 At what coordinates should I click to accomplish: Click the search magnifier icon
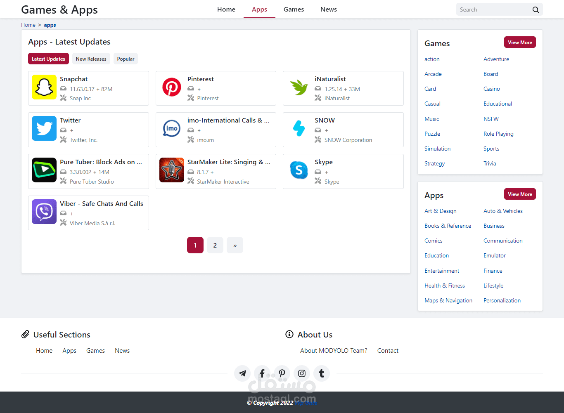536,9
